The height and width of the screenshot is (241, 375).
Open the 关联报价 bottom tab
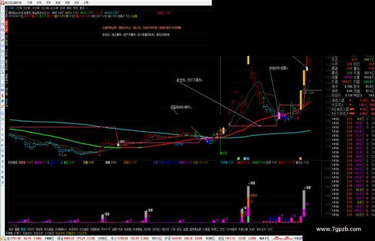pyautogui.click(x=27, y=234)
